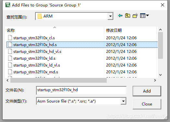
Task: Select startup_stm32f10x_ld_vl.s file
Action: click(x=37, y=65)
